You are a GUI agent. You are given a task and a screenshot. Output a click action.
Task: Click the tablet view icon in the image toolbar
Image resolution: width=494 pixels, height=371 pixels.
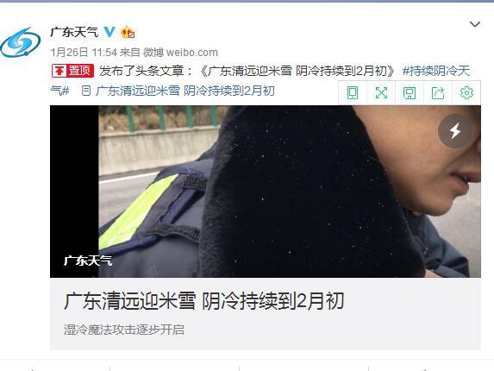[x=353, y=93]
